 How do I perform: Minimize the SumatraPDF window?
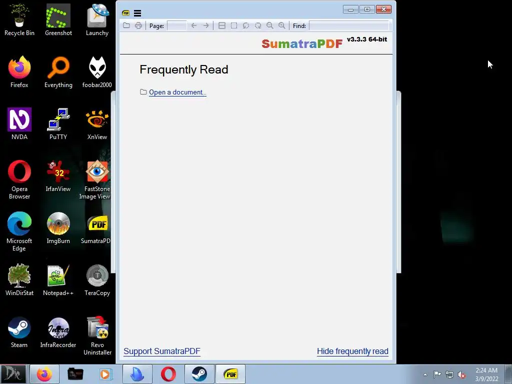point(350,9)
